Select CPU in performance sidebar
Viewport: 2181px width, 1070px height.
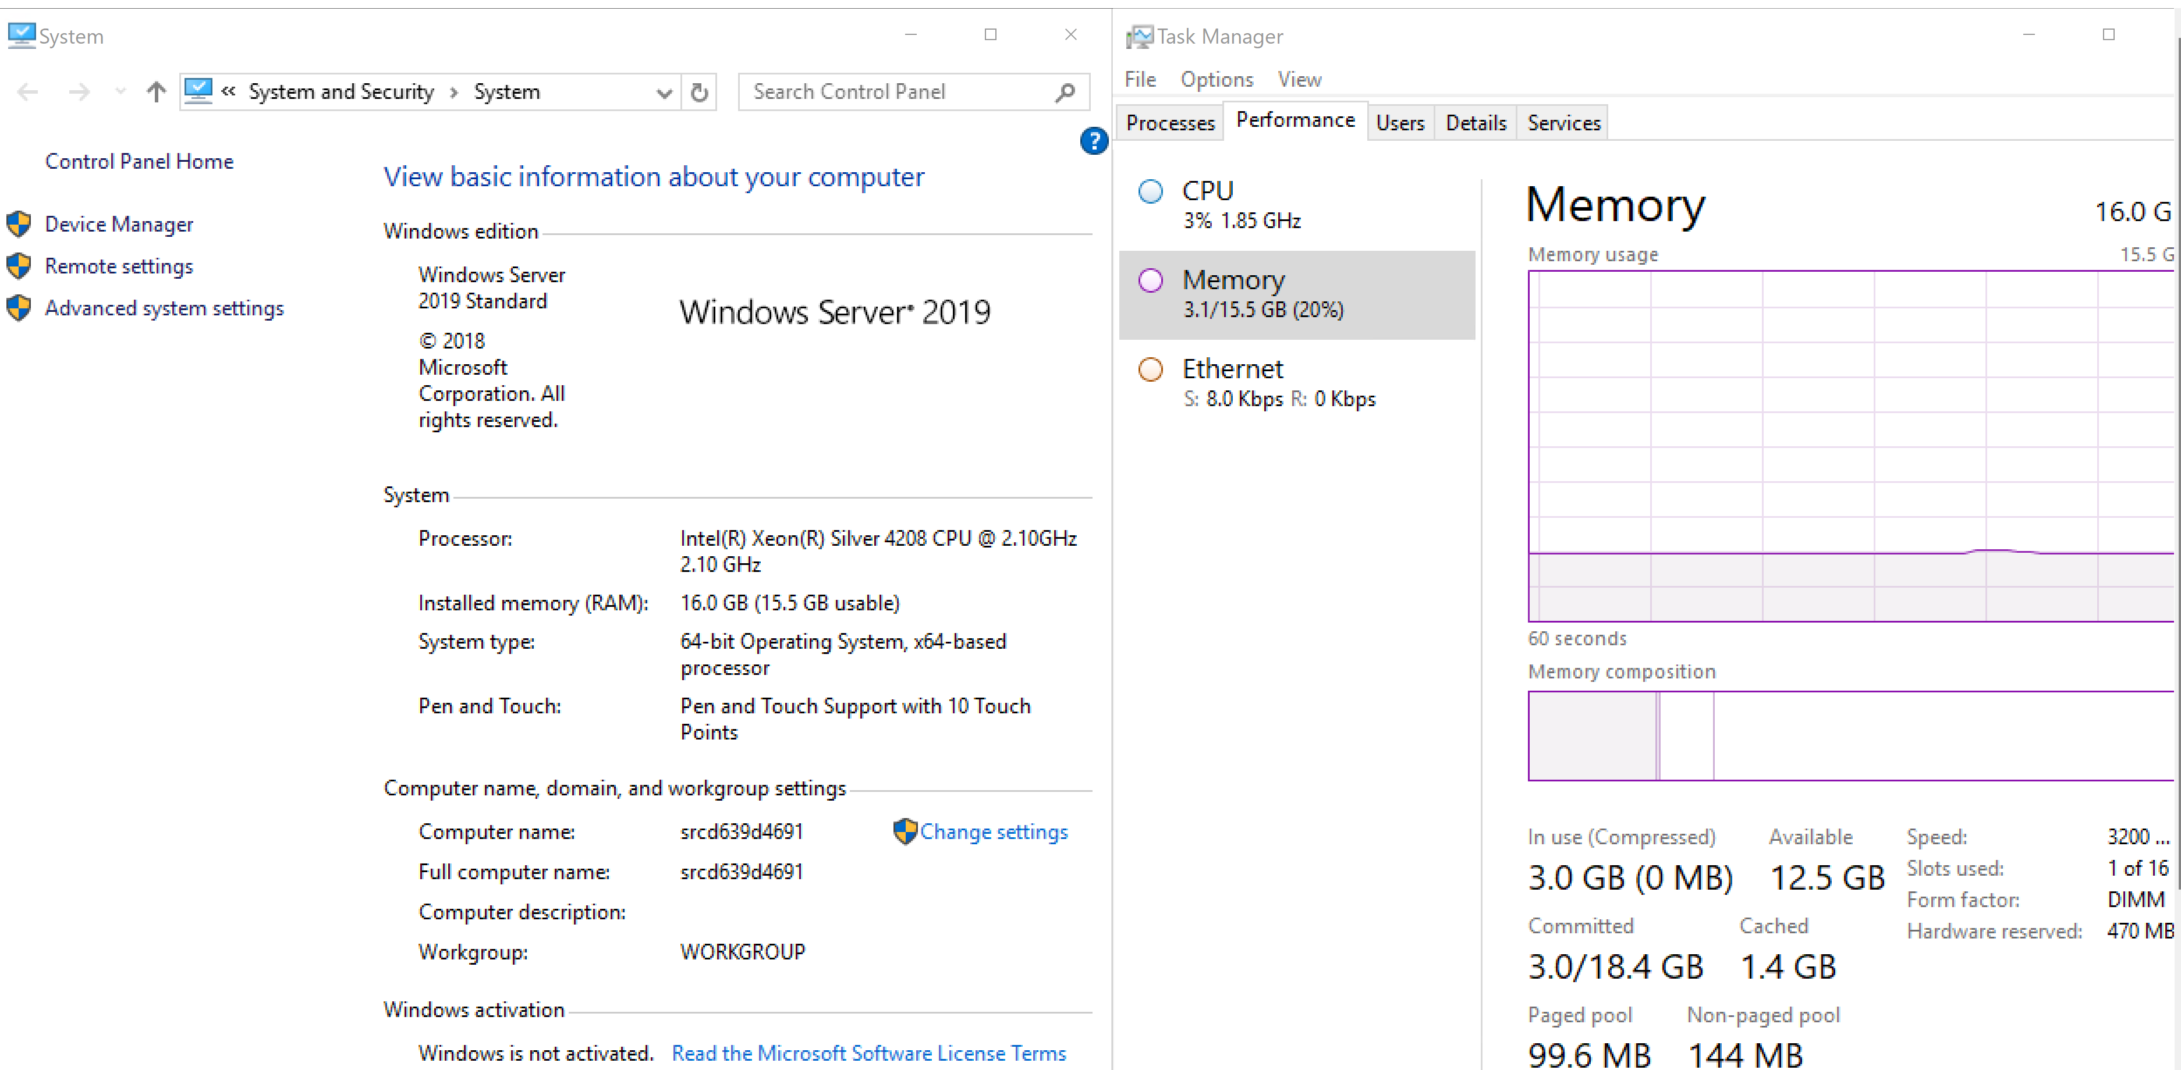[1297, 206]
